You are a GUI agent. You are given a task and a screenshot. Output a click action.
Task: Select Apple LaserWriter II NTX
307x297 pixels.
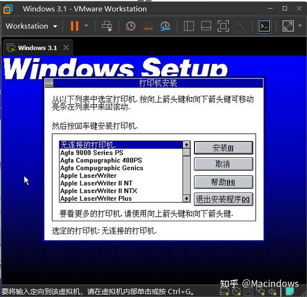(x=121, y=191)
